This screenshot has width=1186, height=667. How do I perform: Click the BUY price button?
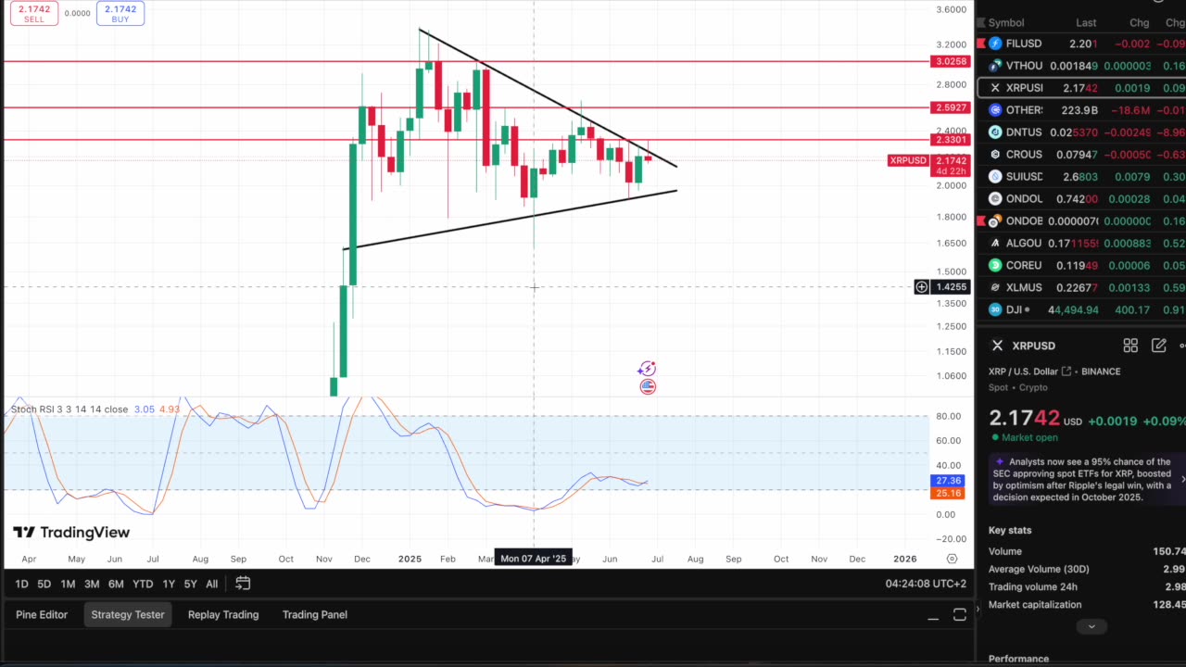(x=120, y=13)
